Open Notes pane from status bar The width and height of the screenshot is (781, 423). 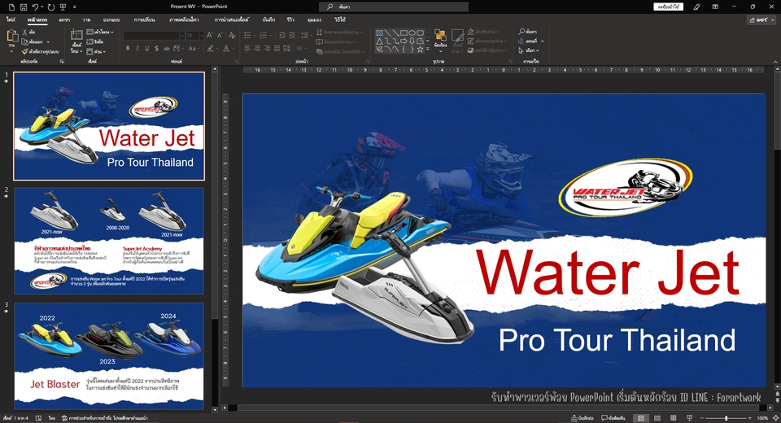[582, 418]
